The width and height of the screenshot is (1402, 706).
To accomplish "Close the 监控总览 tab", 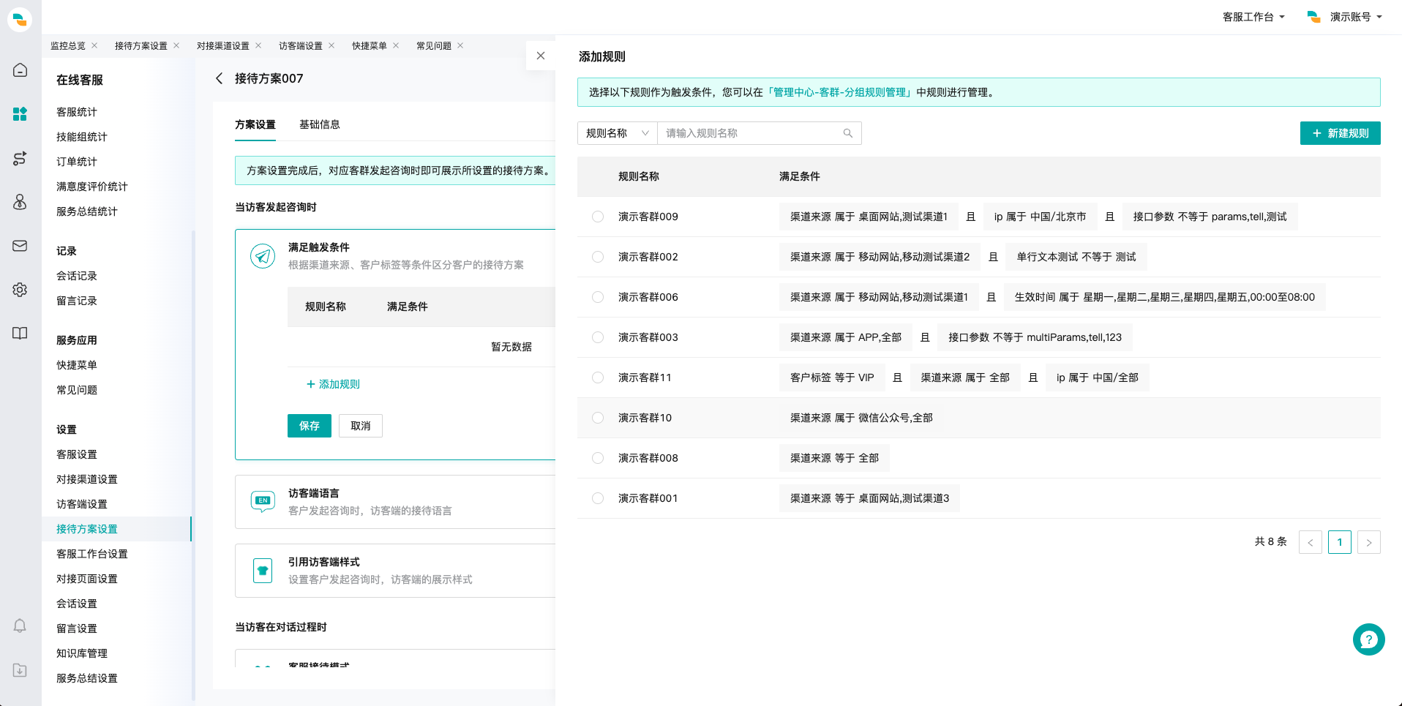I will tap(94, 45).
